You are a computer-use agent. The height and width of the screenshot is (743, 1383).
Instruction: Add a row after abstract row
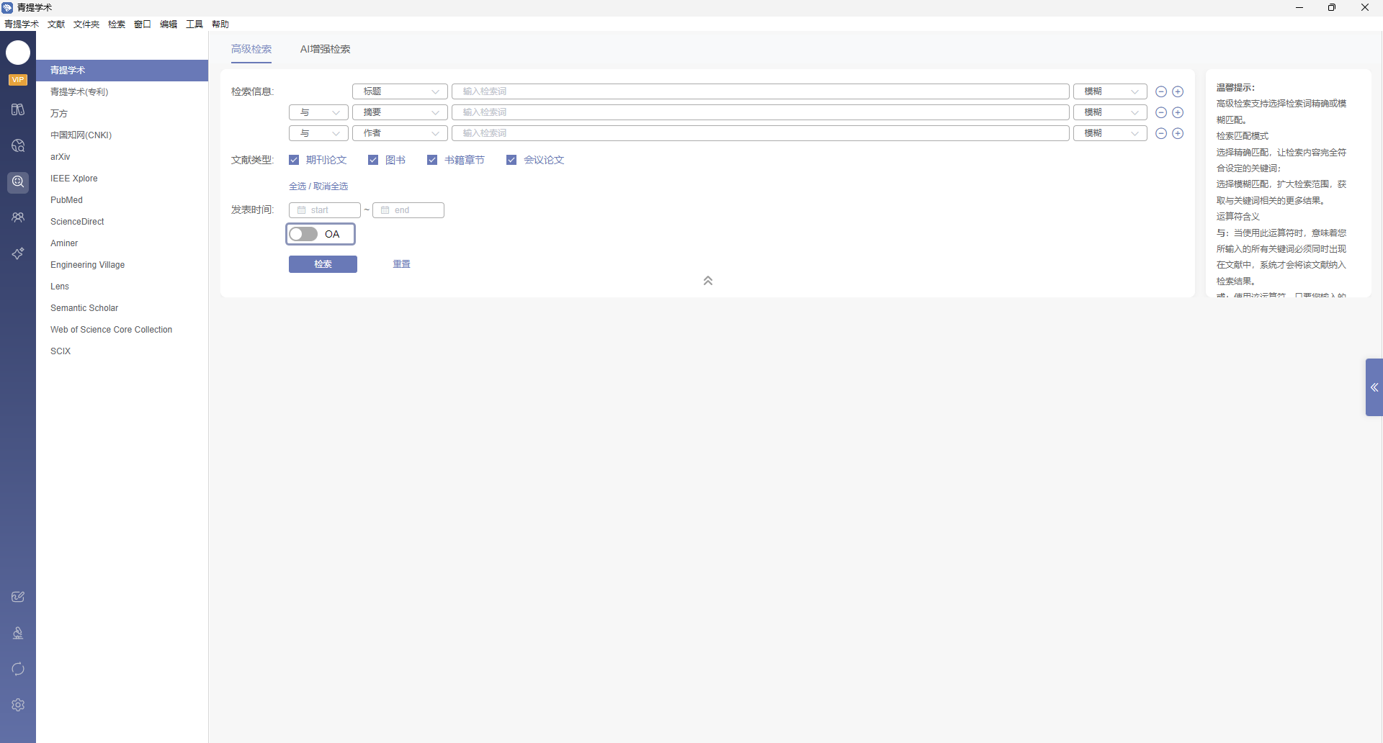click(1178, 112)
